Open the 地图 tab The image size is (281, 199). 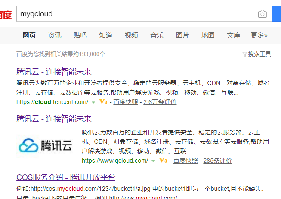click(x=208, y=35)
